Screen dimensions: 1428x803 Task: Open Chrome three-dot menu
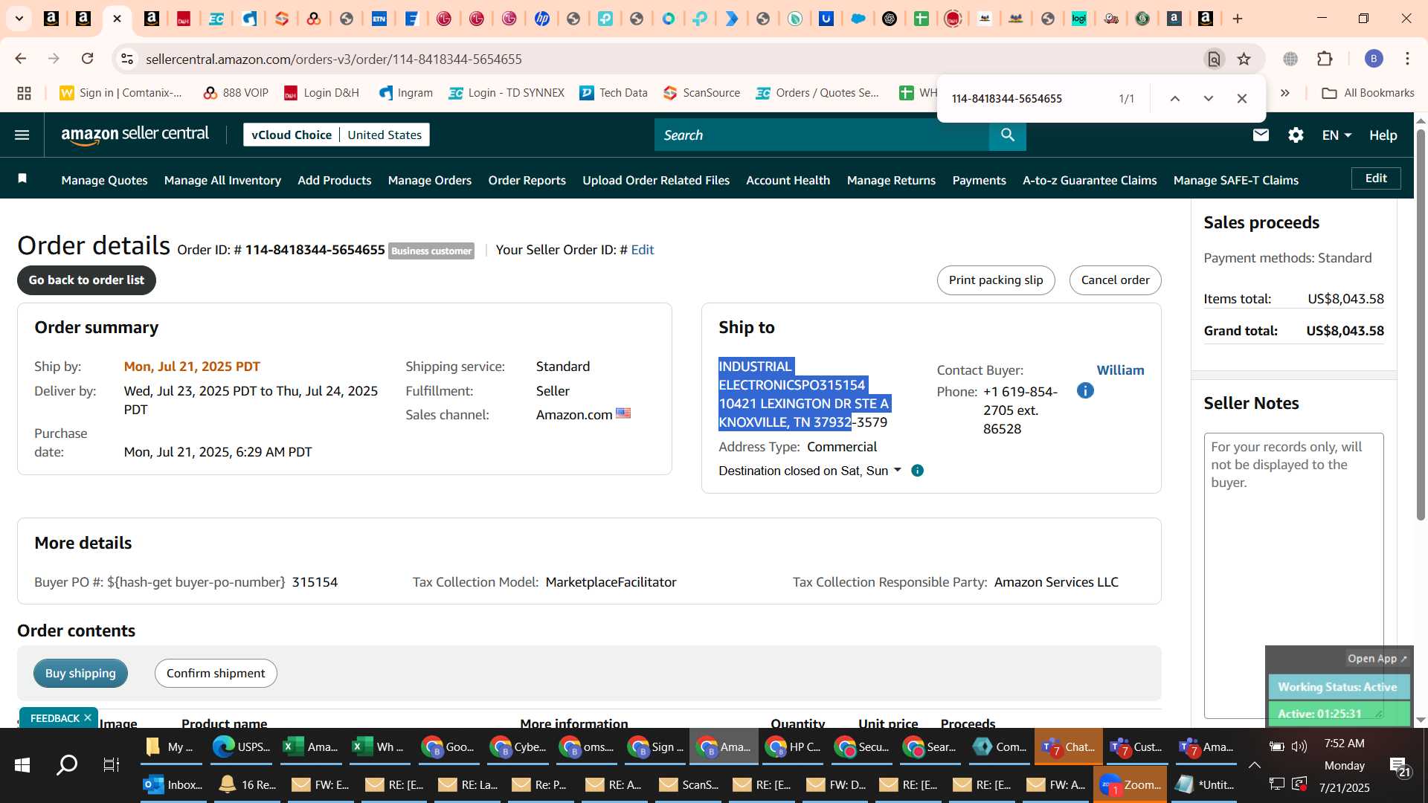(1407, 59)
